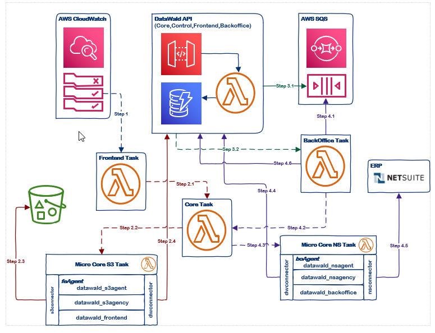Select the Frontend Task label
The image size is (435, 333).
click(119, 158)
